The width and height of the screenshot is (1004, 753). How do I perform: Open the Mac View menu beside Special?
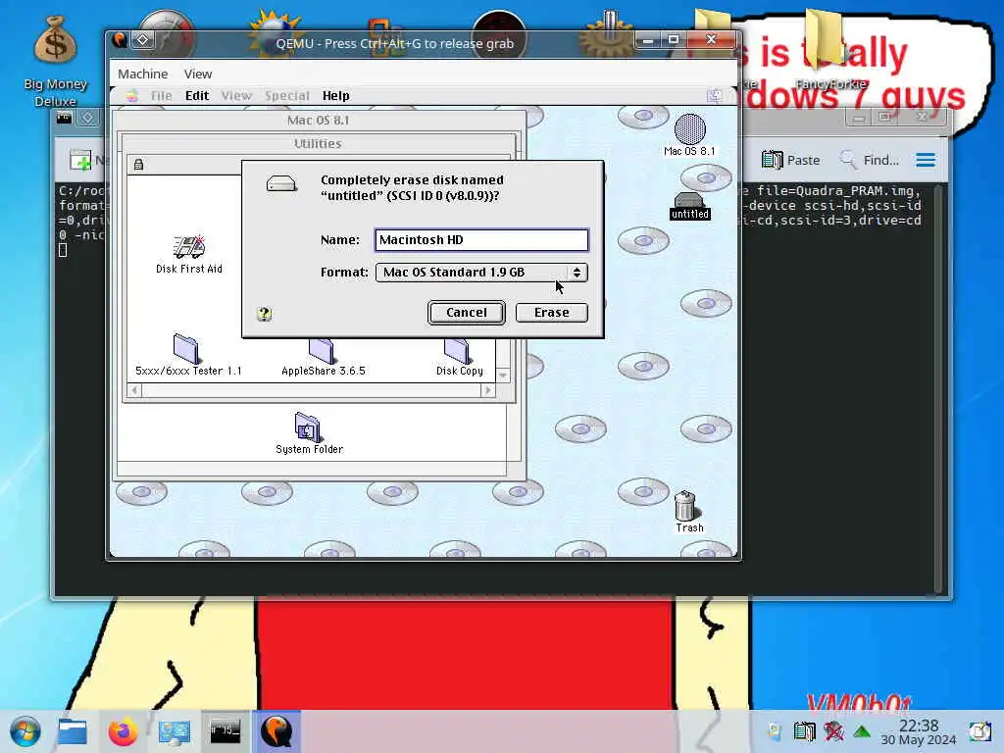[236, 96]
